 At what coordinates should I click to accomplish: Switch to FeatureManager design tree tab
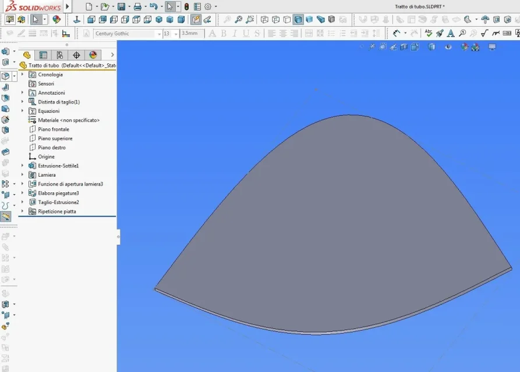pyautogui.click(x=27, y=55)
